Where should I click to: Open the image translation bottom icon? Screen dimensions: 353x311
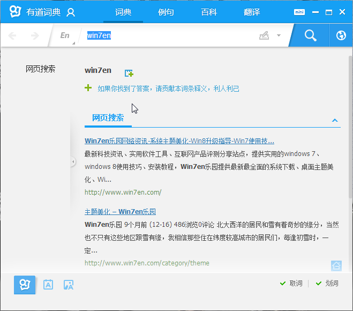(x=69, y=285)
